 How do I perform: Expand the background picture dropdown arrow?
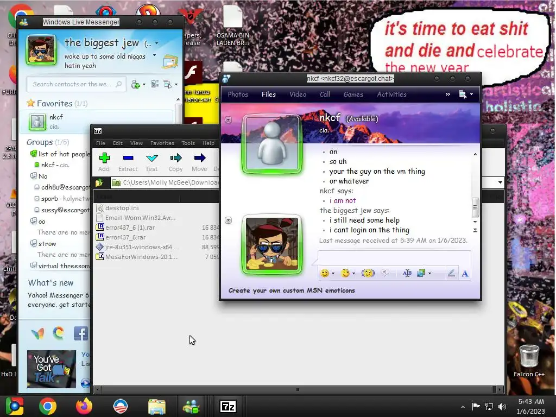[430, 274]
